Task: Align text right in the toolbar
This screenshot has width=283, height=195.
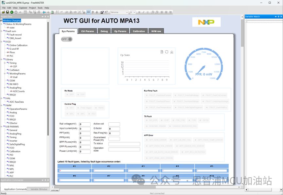Action: click(x=170, y=12)
